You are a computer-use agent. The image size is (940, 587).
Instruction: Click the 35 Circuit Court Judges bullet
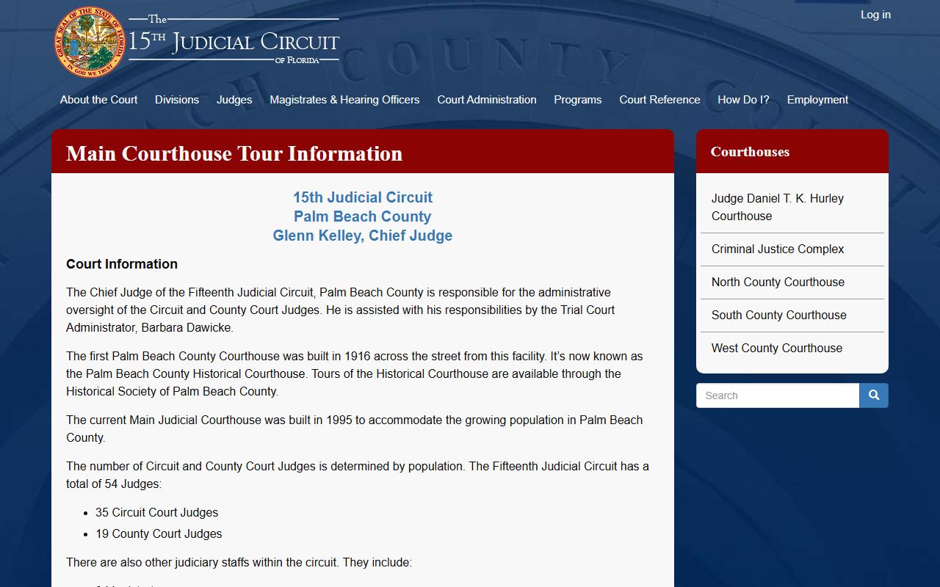[x=156, y=513]
